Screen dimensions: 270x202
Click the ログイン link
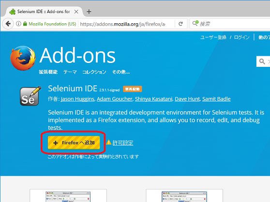point(242,37)
